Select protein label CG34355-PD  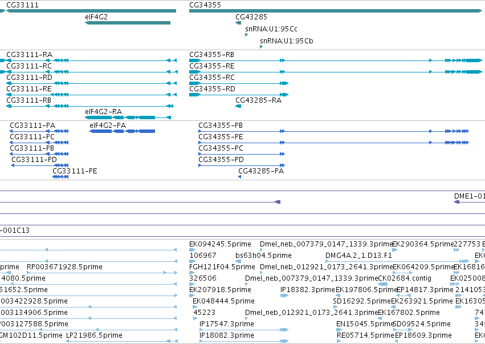[221, 160]
